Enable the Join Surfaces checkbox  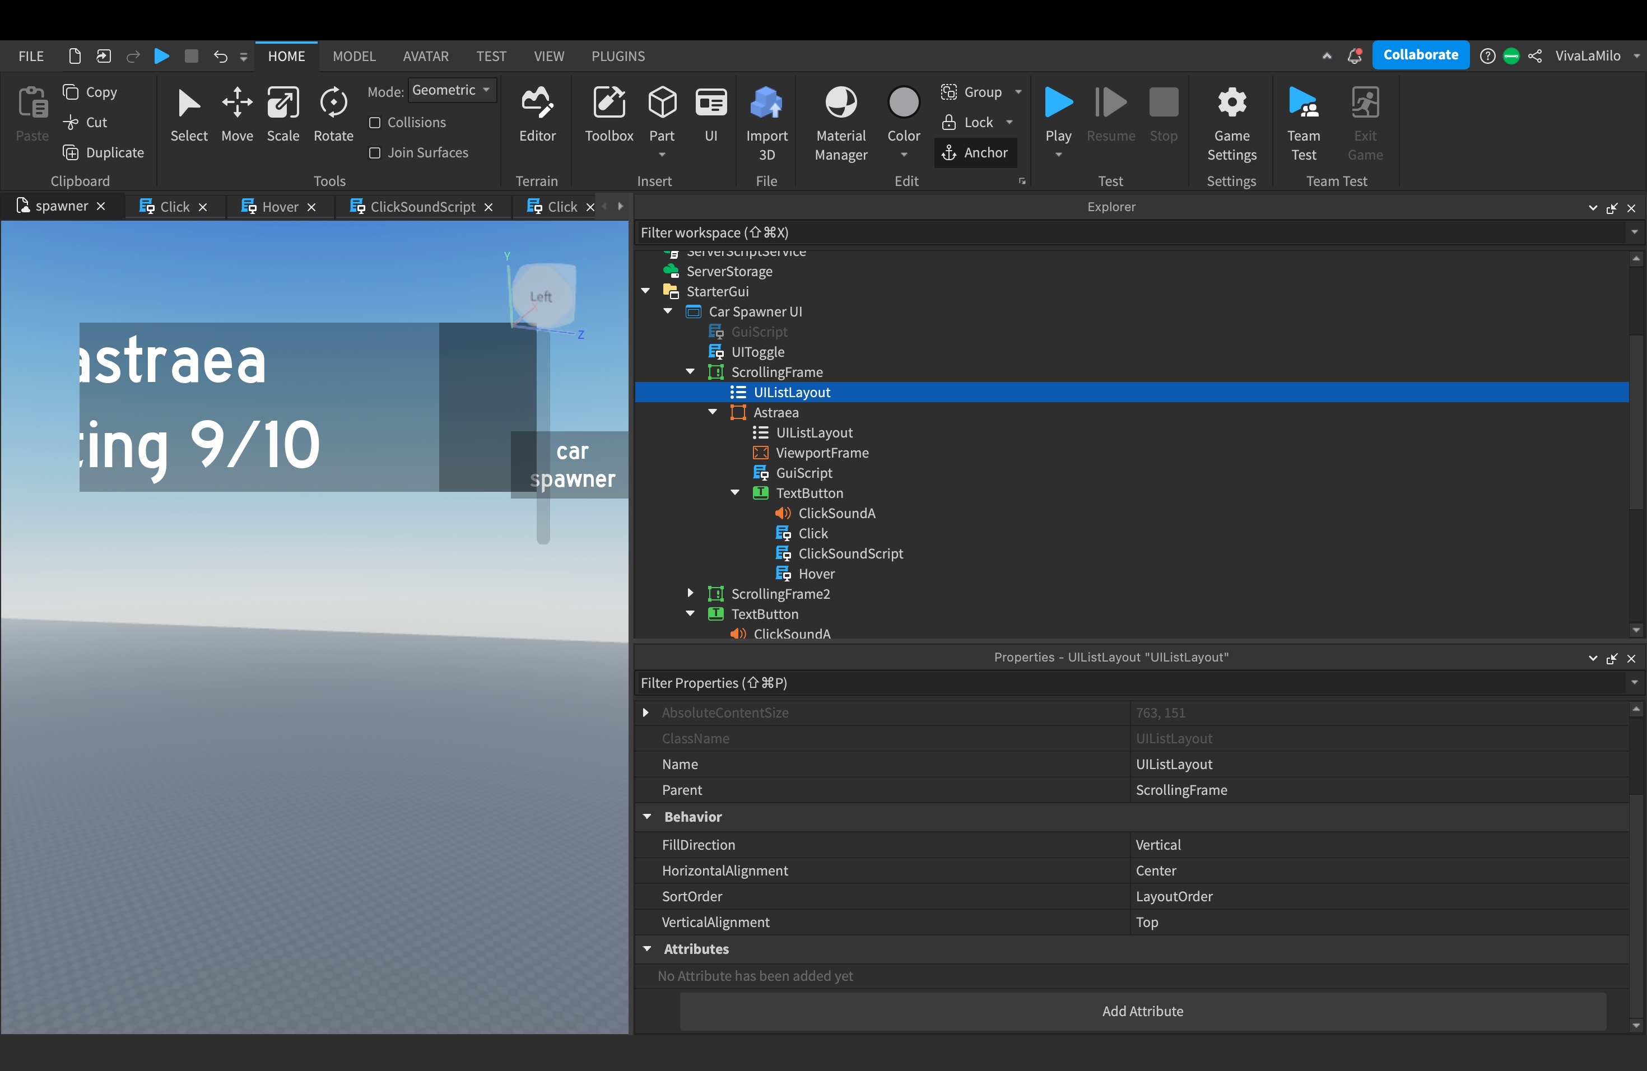click(x=376, y=152)
